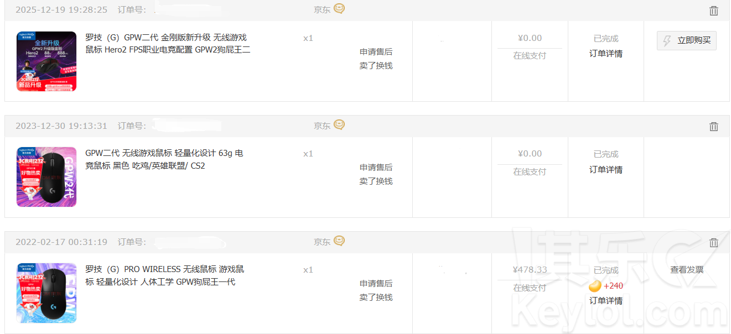Click 申请售后 for the PRO WIRELESS mouse
The height and width of the screenshot is (334, 731).
pos(376,284)
